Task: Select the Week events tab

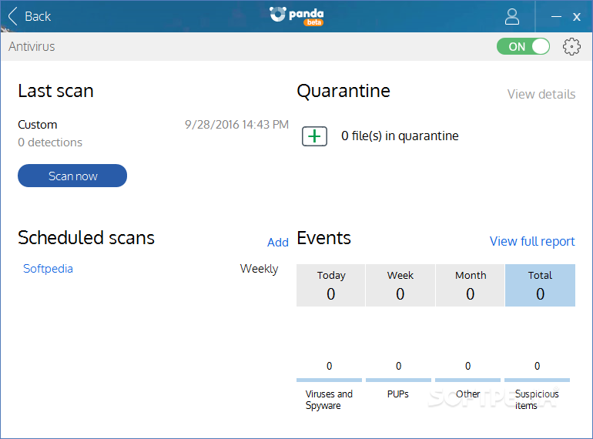Action: (x=400, y=286)
